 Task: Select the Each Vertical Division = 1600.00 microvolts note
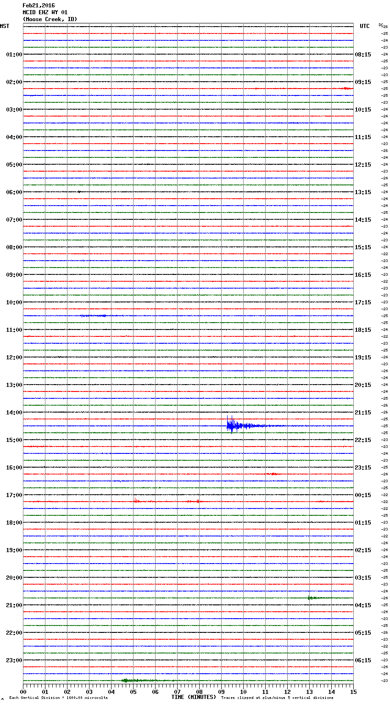[x=58, y=698]
